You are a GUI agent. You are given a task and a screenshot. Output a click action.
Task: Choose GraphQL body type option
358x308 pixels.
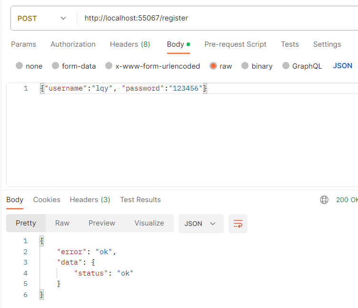286,66
